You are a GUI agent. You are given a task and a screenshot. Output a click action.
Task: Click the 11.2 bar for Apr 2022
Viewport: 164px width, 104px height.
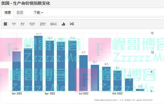pyautogui.click(x=50, y=66)
